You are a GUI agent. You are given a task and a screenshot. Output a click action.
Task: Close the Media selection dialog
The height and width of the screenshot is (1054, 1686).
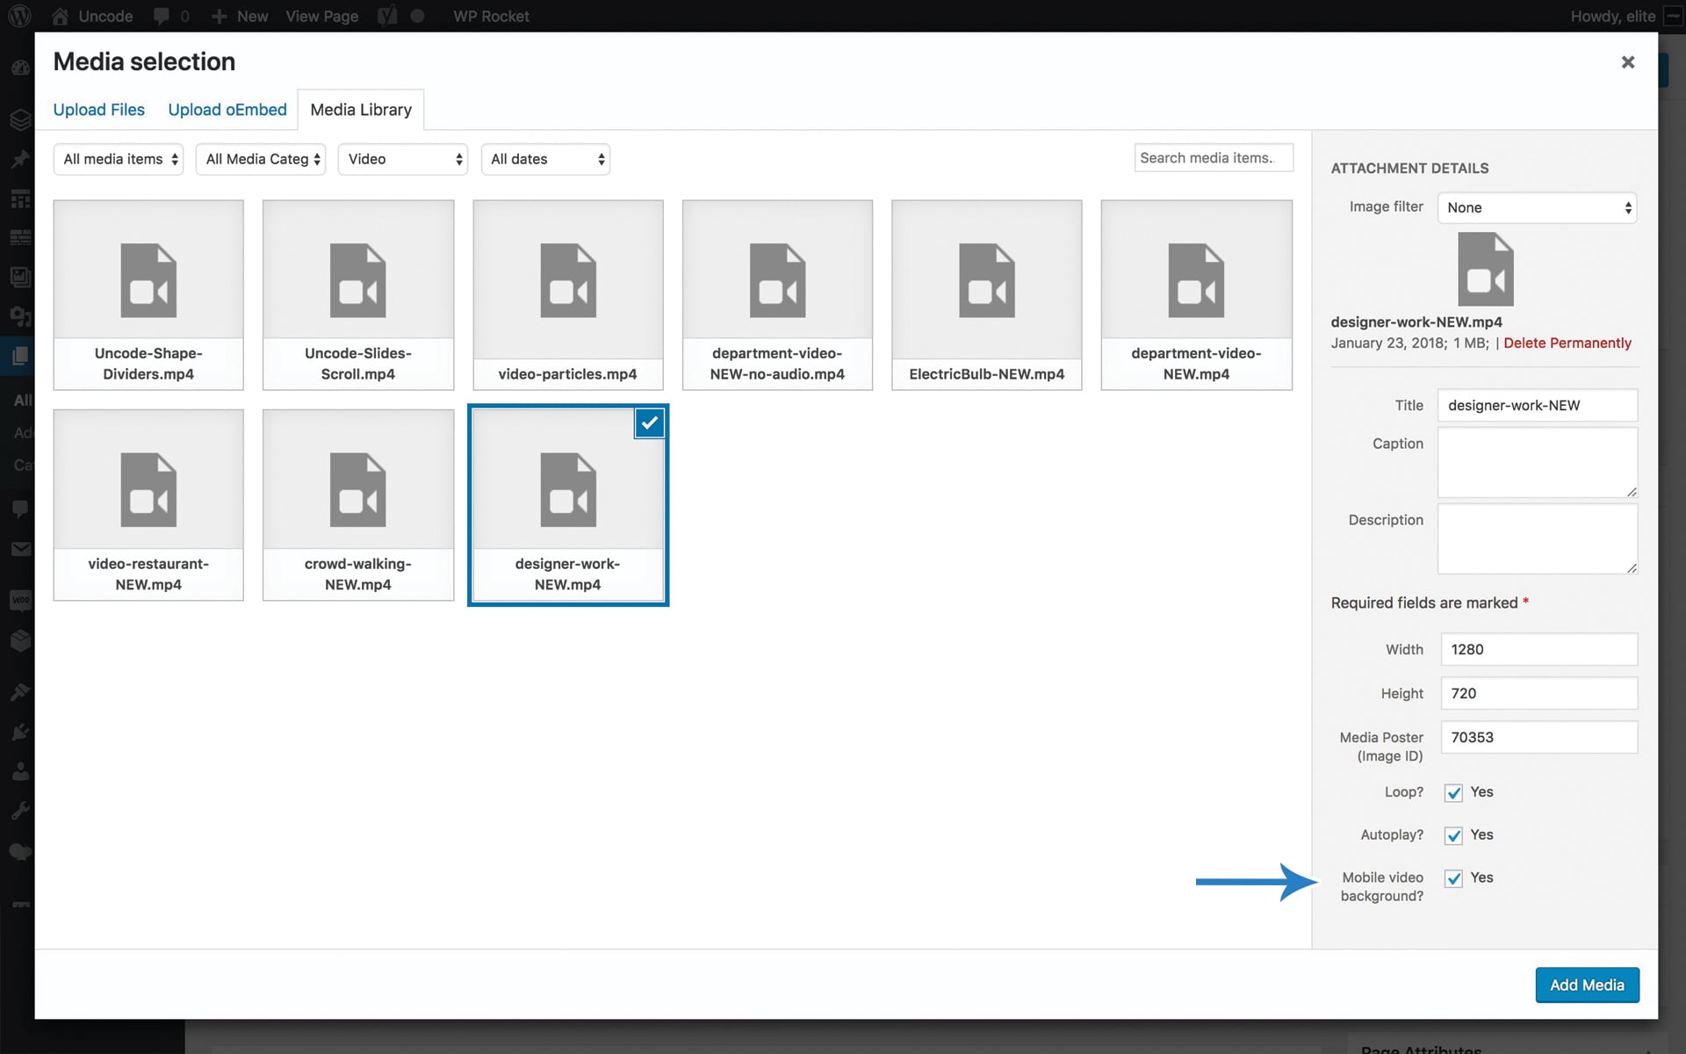click(x=1627, y=62)
